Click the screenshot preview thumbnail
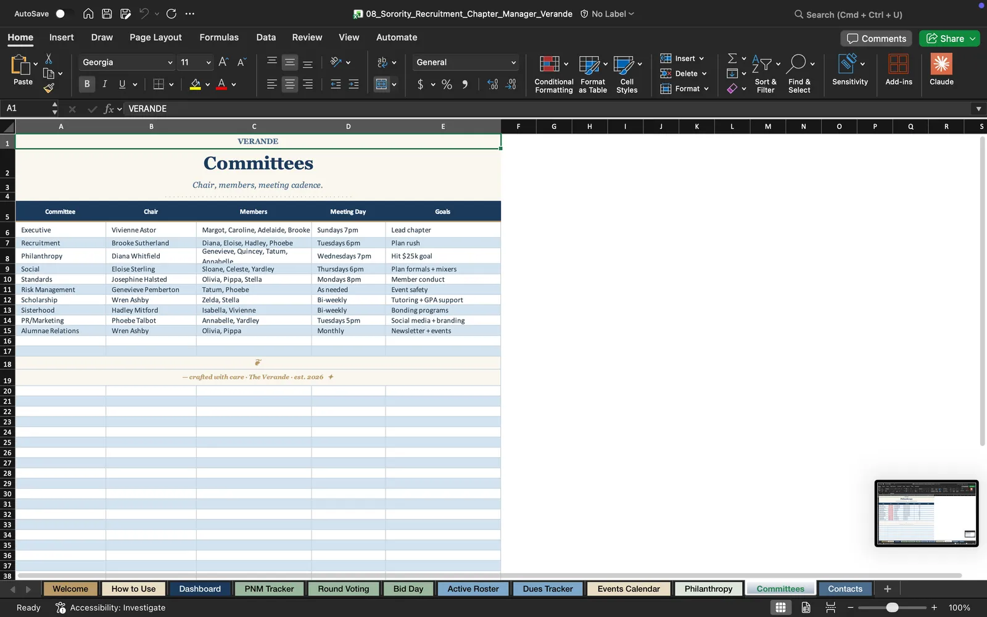The height and width of the screenshot is (617, 987). (927, 513)
